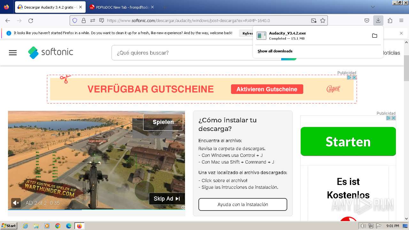Screen dimensions: 409x230
Task: Close the Coupert banner ad
Action: (354, 77)
